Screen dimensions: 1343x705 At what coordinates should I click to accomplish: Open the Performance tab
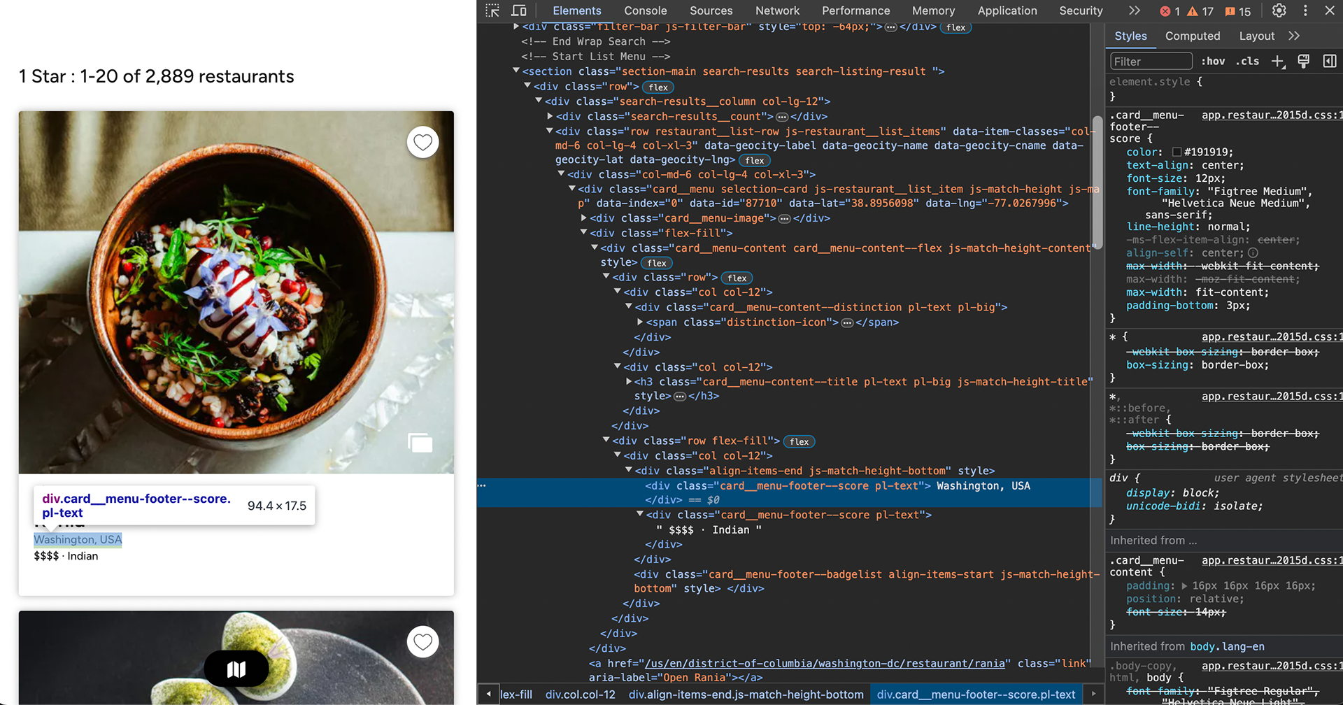pyautogui.click(x=855, y=10)
